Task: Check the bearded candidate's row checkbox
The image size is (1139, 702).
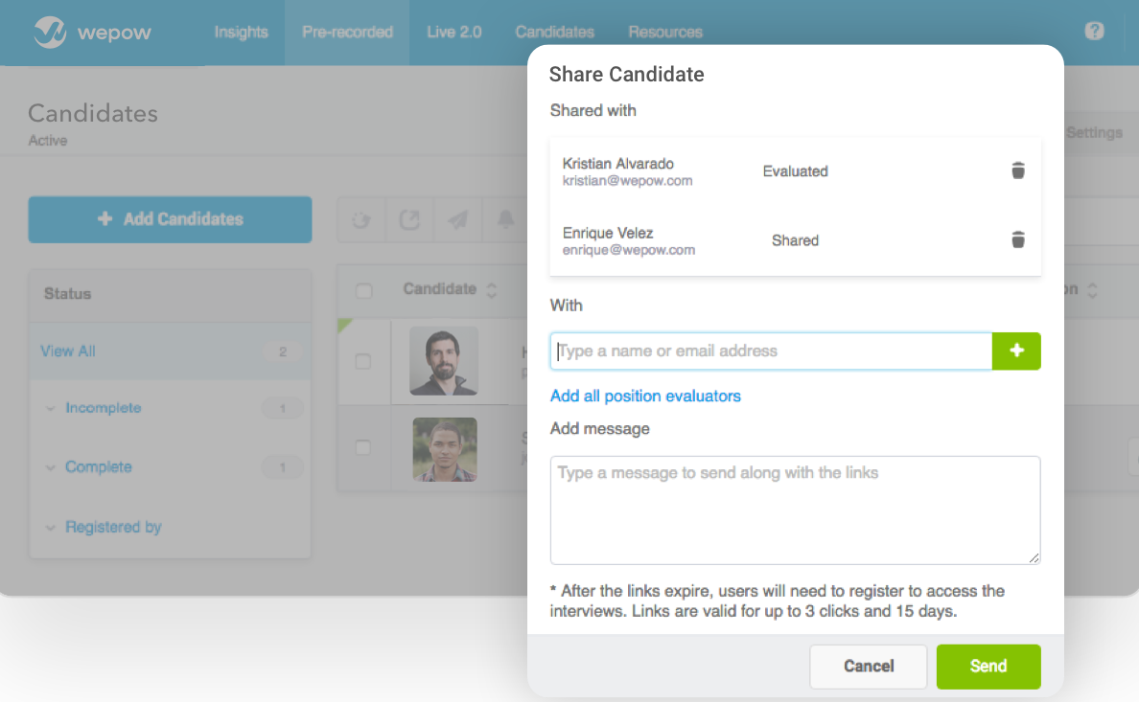Action: click(x=363, y=361)
